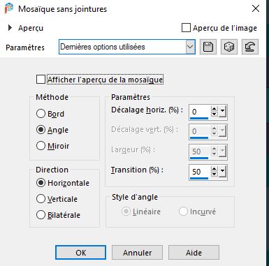The height and width of the screenshot is (266, 269).
Task: Confirm with the OK button
Action: [x=80, y=253]
